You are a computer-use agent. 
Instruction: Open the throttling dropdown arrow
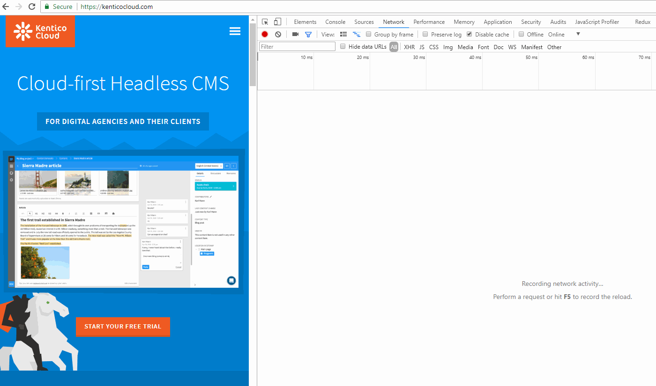578,34
